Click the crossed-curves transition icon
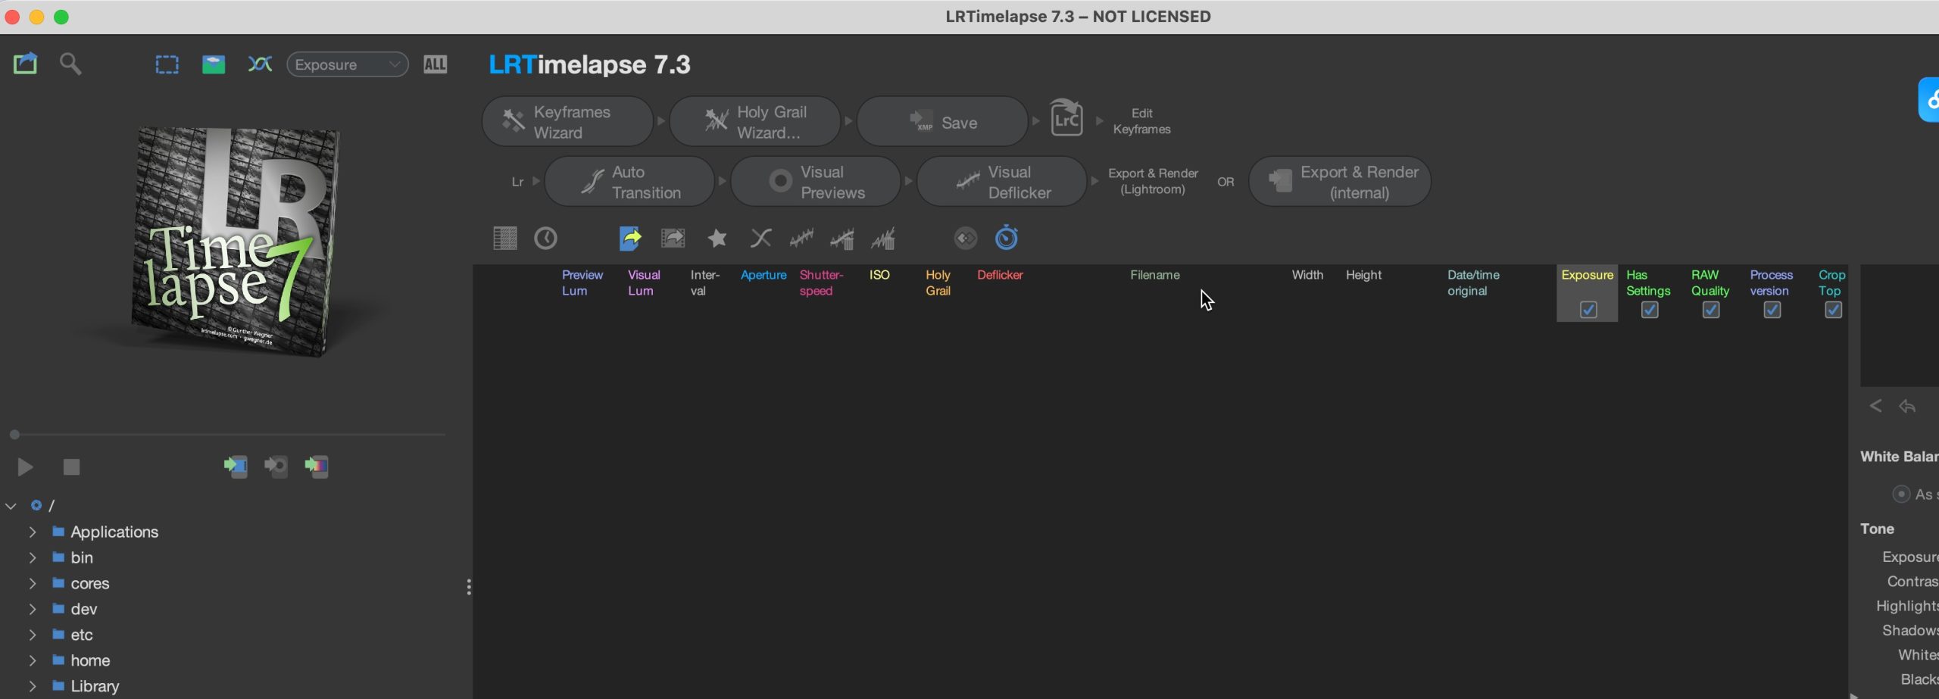The height and width of the screenshot is (699, 1939). coord(760,239)
